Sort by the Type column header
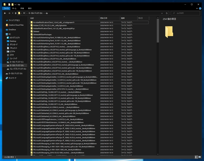The width and height of the screenshot is (204, 161). pos(129,18)
